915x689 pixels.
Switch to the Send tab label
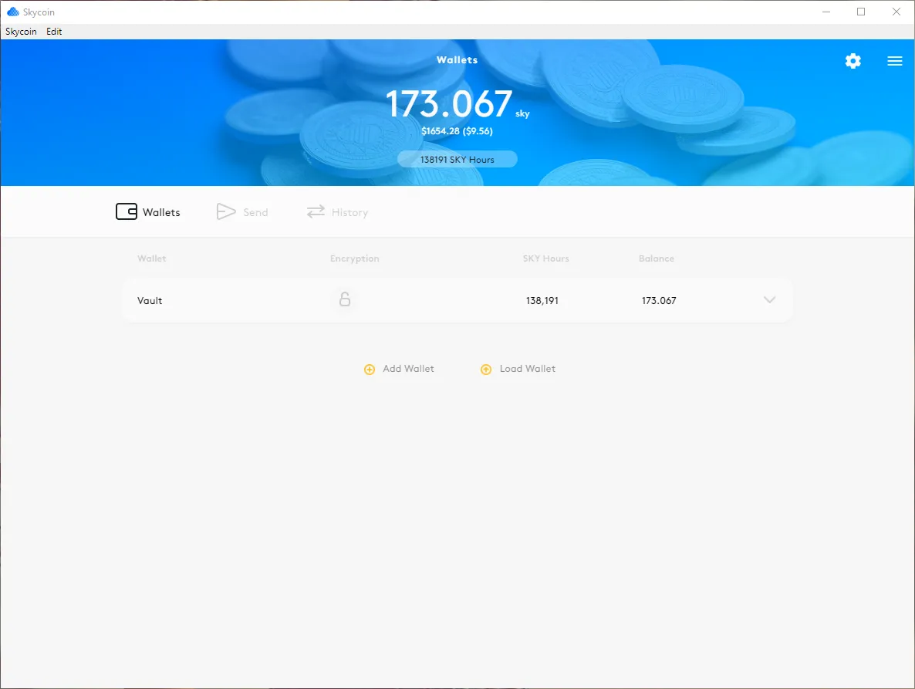pyautogui.click(x=255, y=212)
